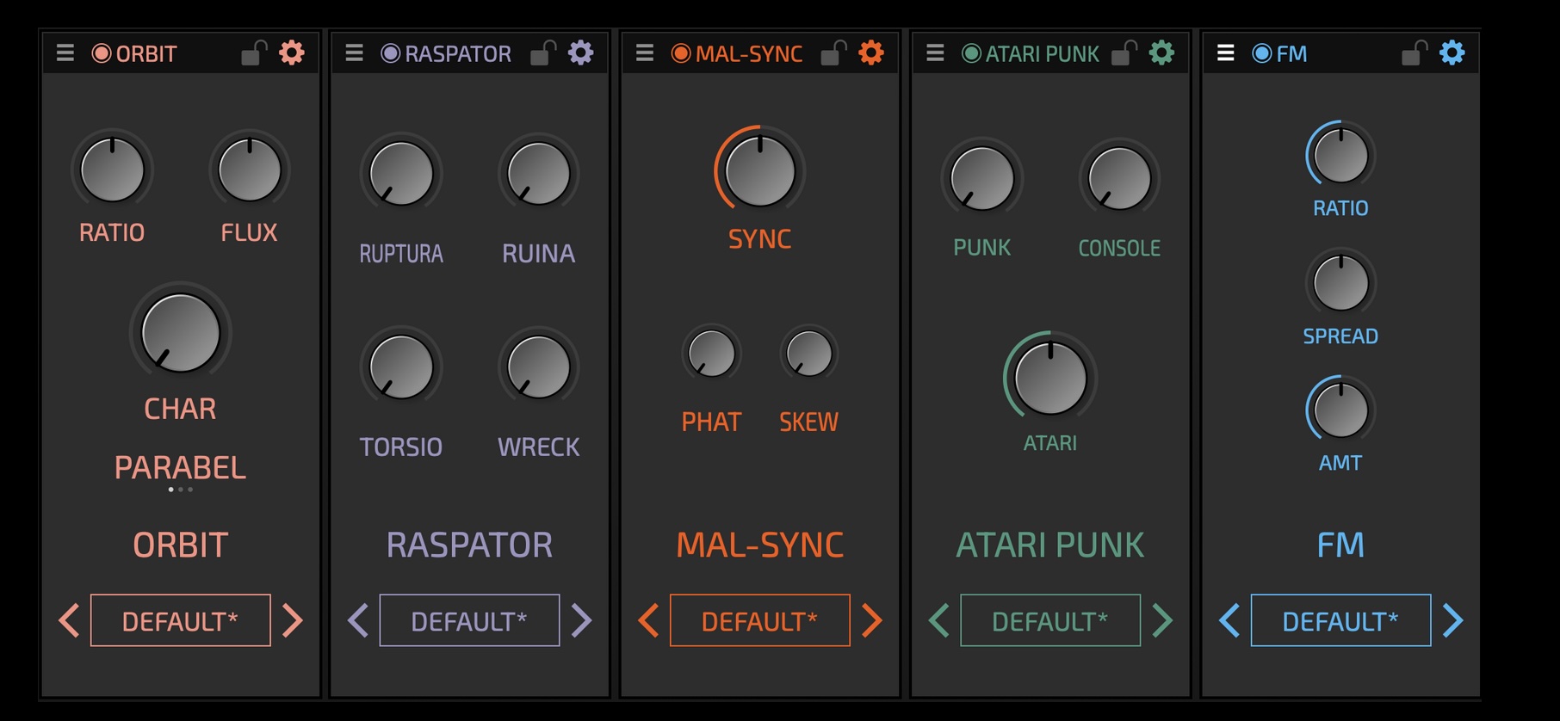Click the large MAL-SYNC name label
Screen dimensions: 1560x721
point(760,545)
